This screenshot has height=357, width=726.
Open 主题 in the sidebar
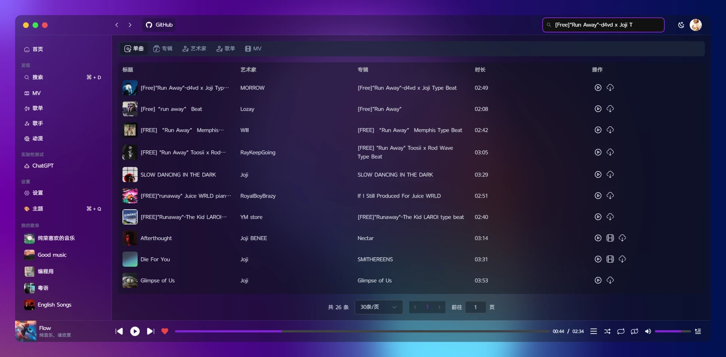pyautogui.click(x=63, y=209)
